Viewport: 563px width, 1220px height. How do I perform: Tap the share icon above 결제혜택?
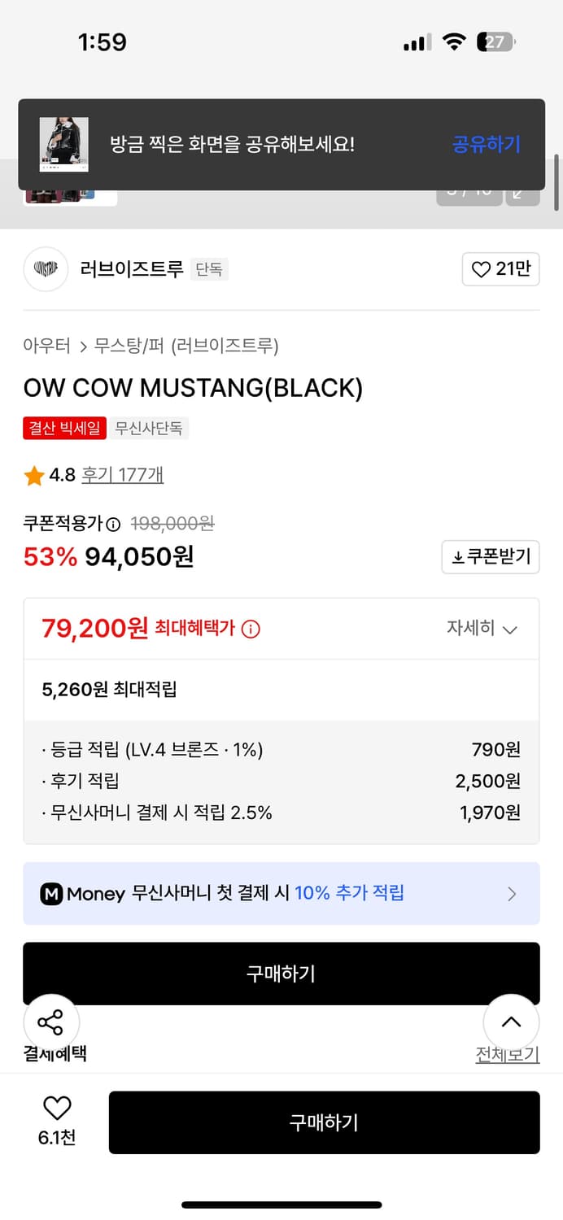point(51,1022)
